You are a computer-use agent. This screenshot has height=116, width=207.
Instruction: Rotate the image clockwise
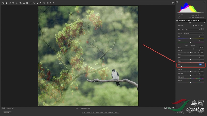[x=53, y=3]
